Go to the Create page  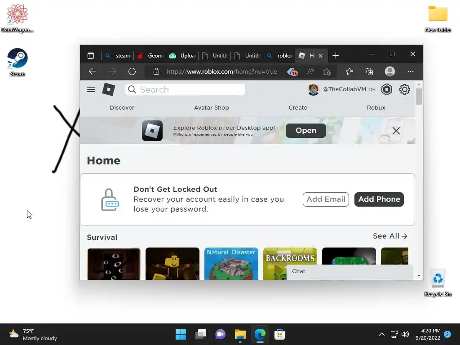pyautogui.click(x=298, y=108)
